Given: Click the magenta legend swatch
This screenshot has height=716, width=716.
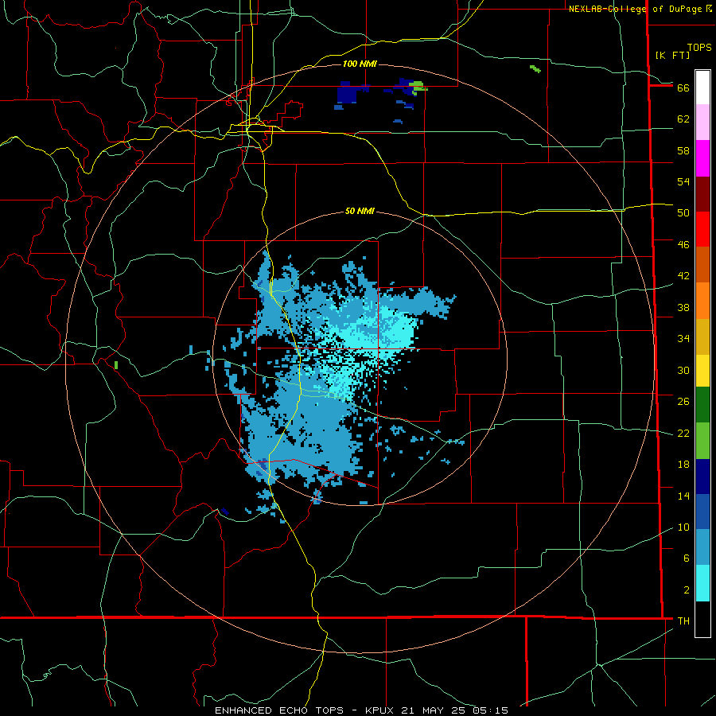Looking at the screenshot, I should (702, 158).
